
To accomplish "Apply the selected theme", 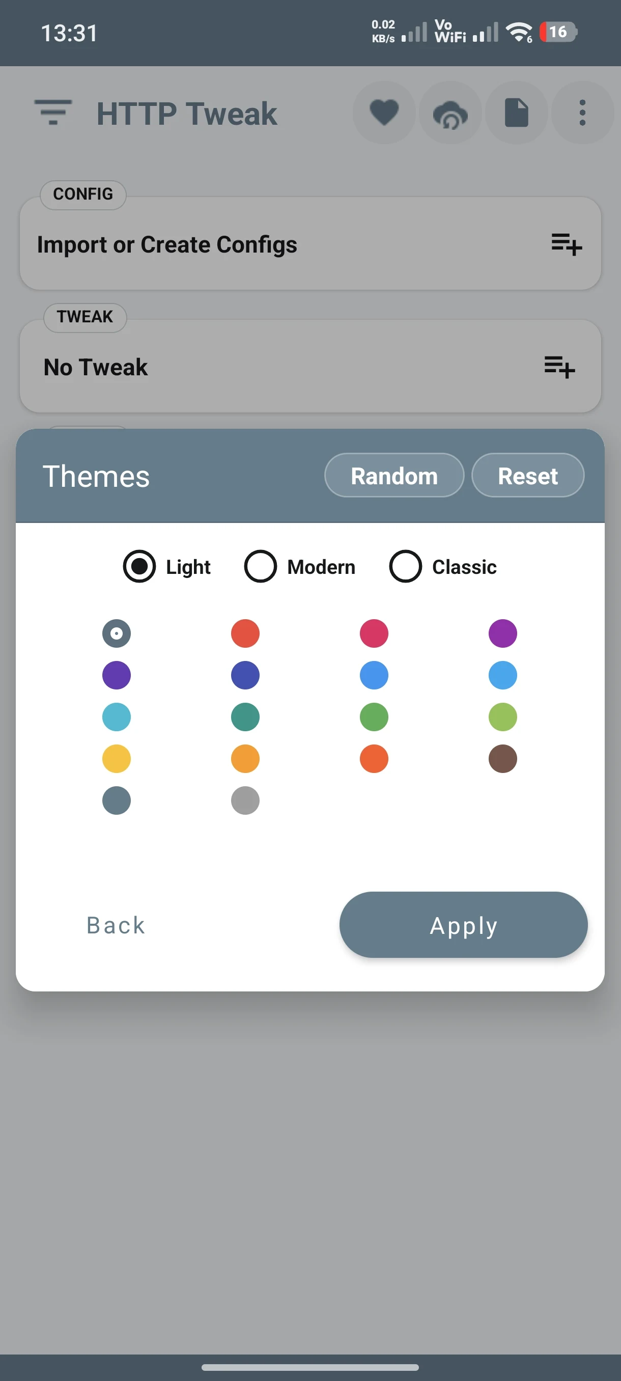I will [x=464, y=925].
